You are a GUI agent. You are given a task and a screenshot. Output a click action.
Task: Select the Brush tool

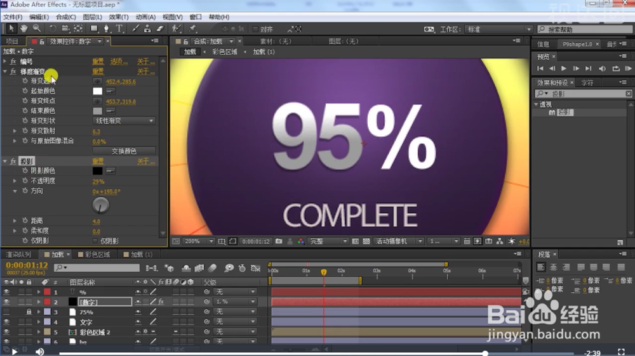(x=135, y=29)
